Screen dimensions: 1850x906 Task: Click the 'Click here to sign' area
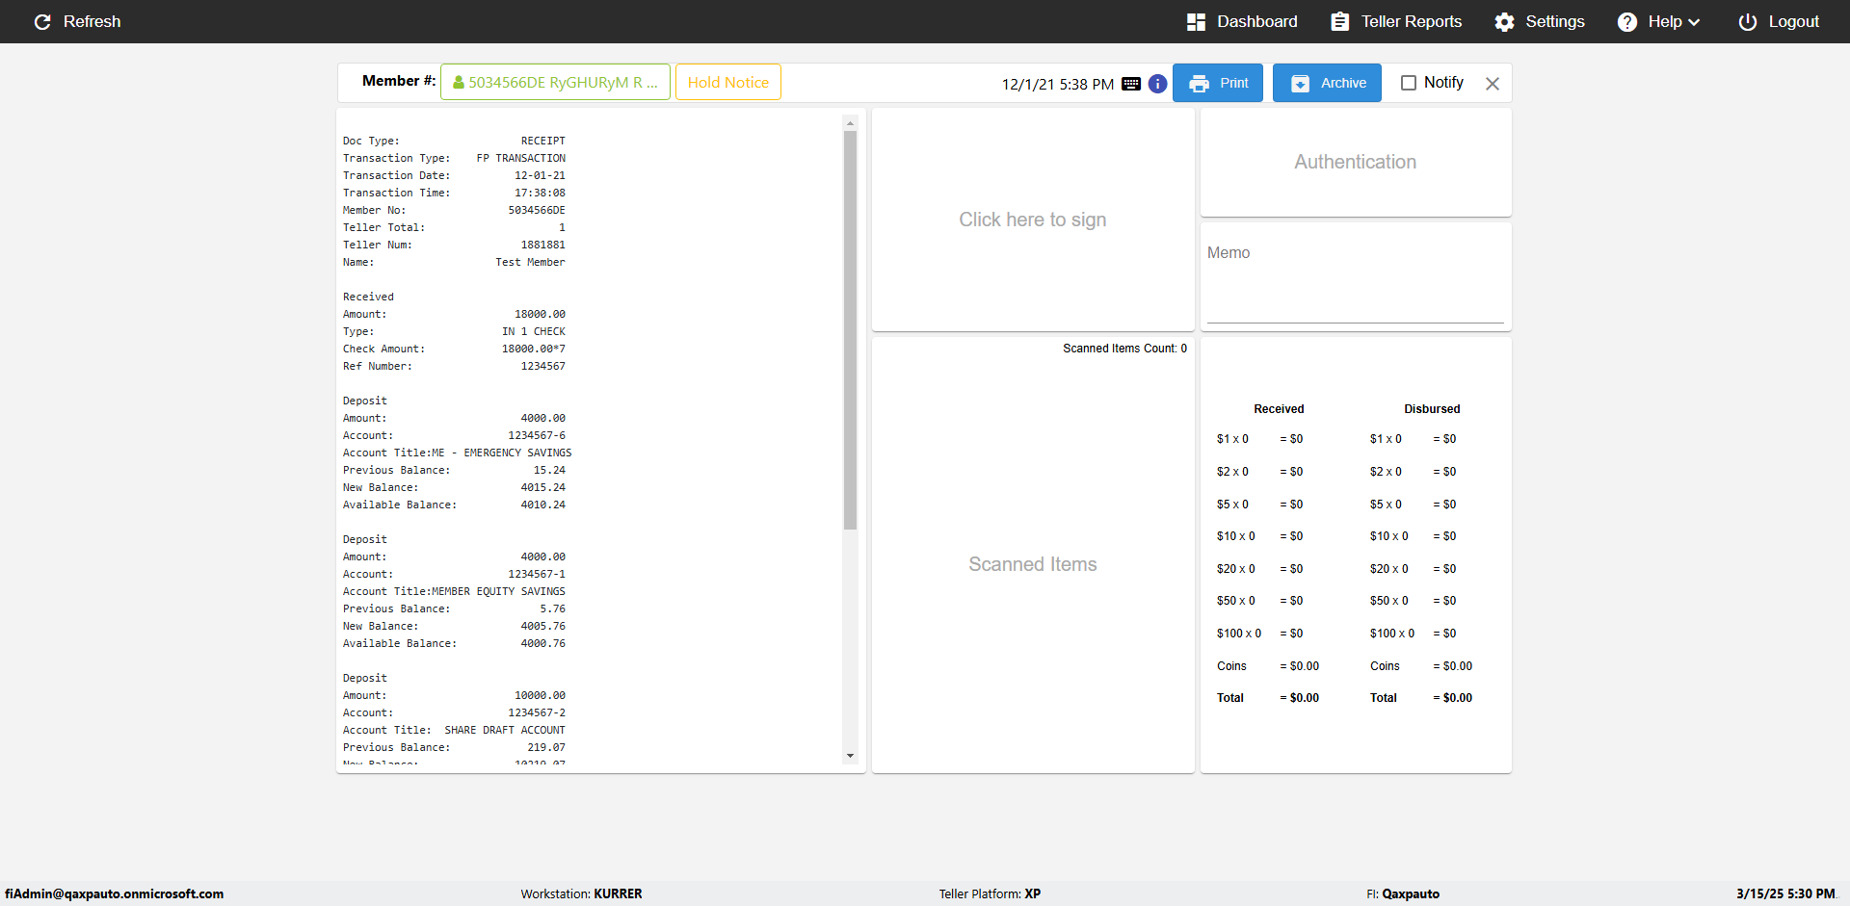(1033, 220)
